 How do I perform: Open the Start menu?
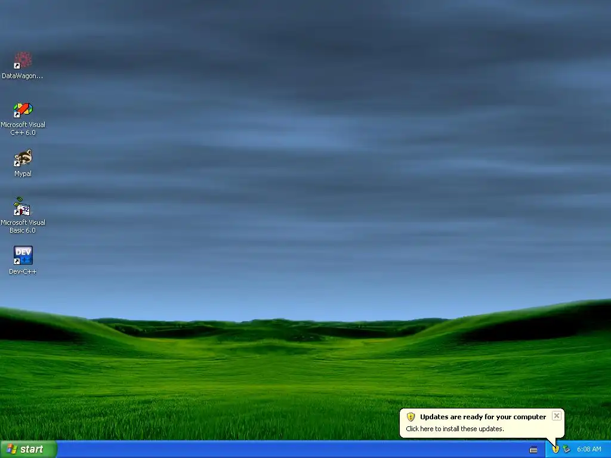click(x=29, y=449)
